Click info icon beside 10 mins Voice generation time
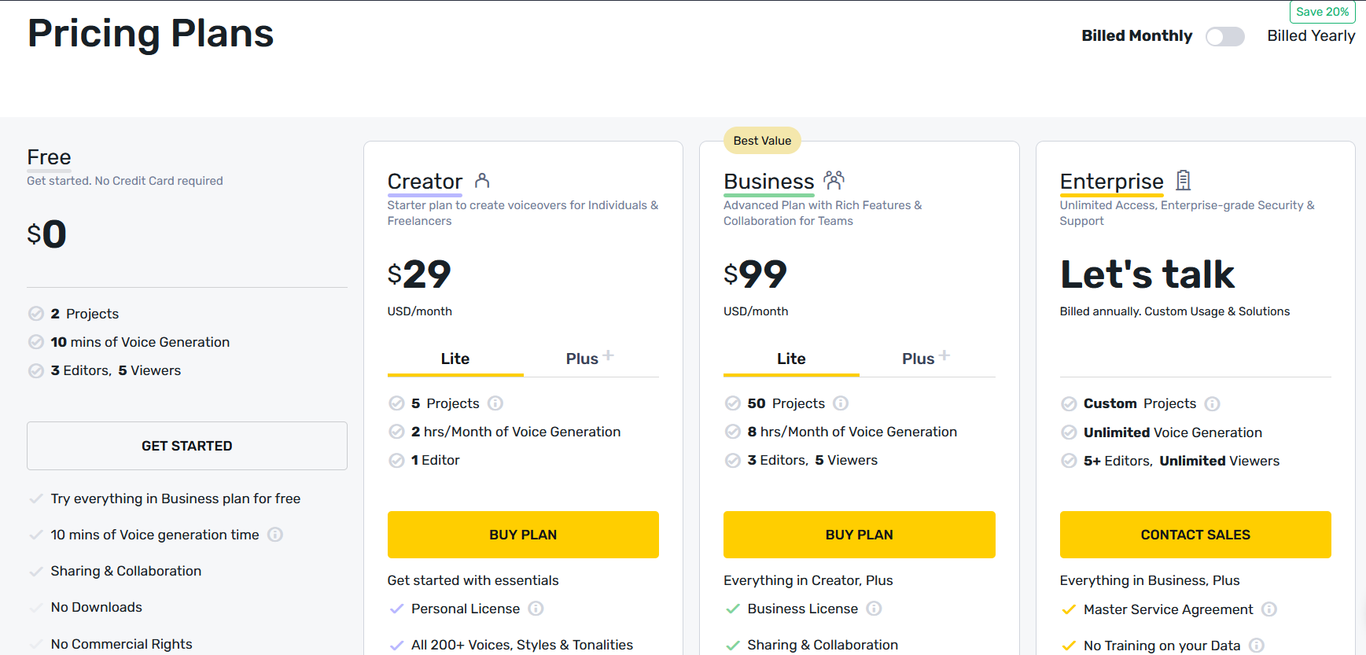 [275, 535]
